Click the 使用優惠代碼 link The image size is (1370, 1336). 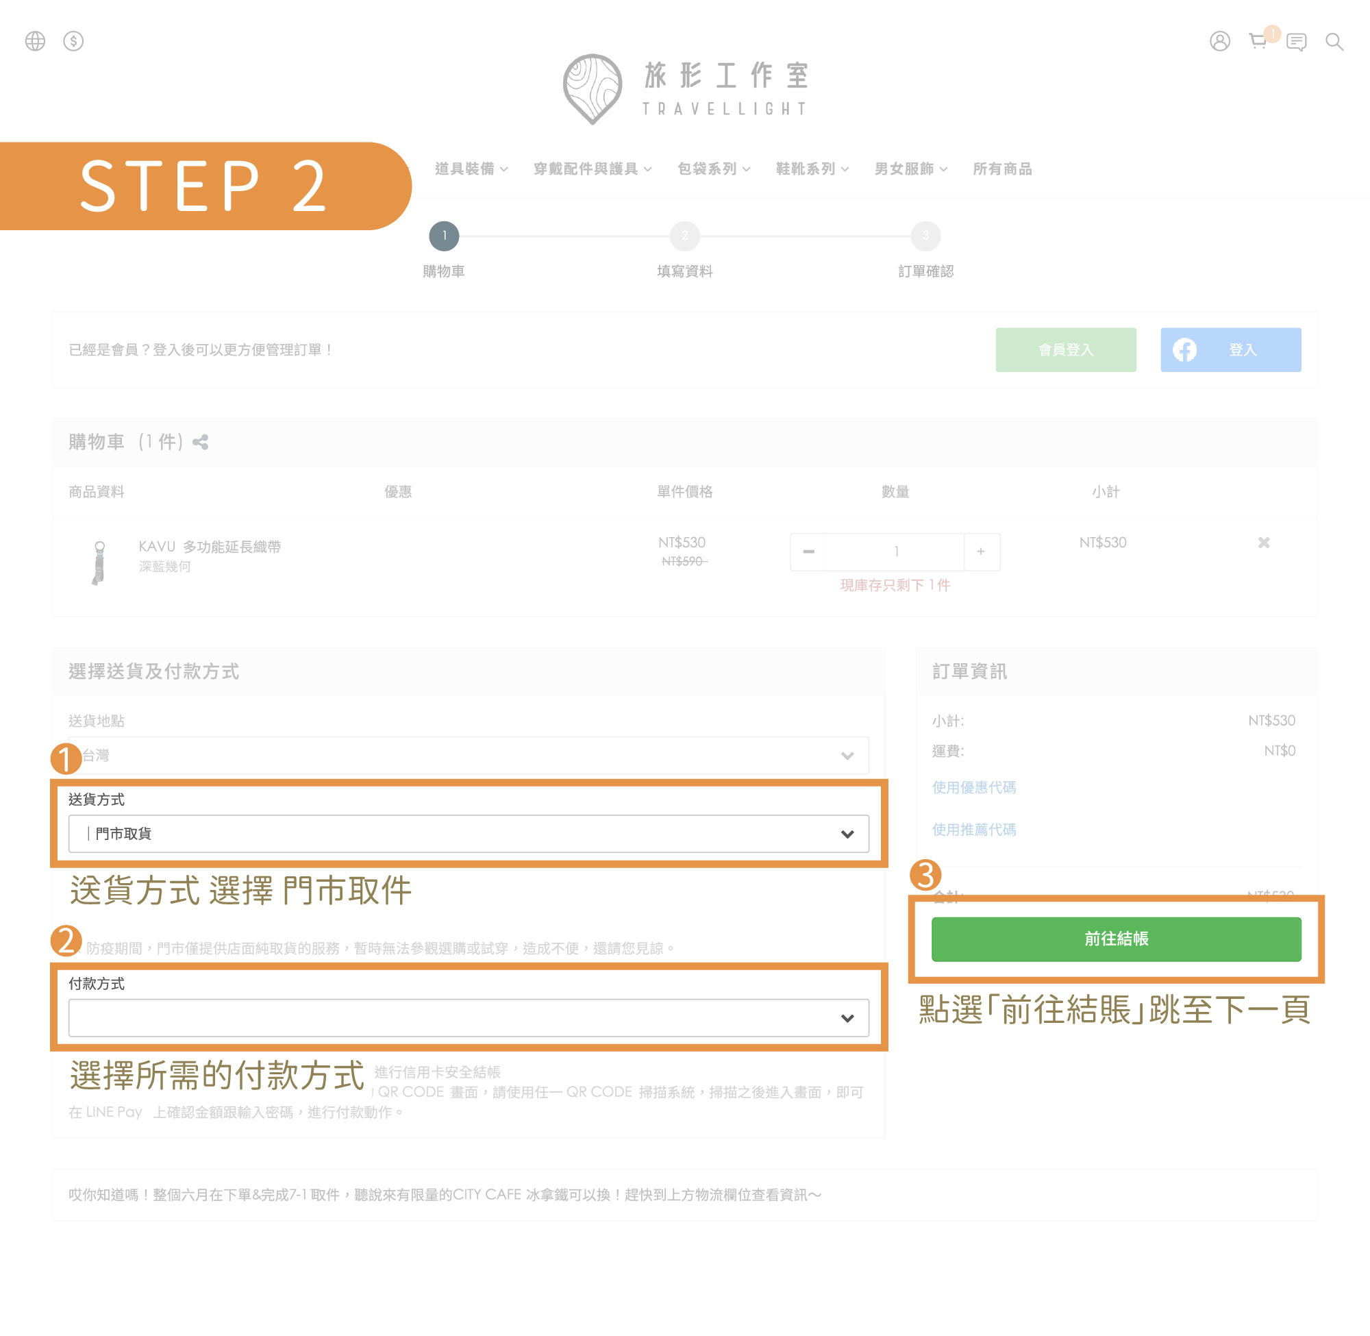[973, 787]
